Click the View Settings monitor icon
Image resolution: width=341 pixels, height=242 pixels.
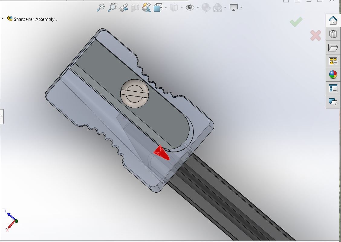click(234, 7)
